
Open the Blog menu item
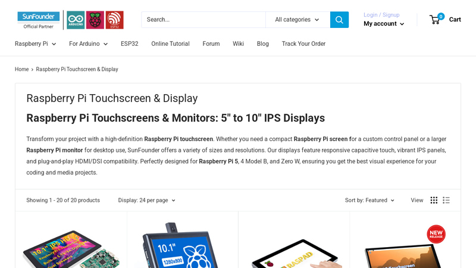click(262, 43)
